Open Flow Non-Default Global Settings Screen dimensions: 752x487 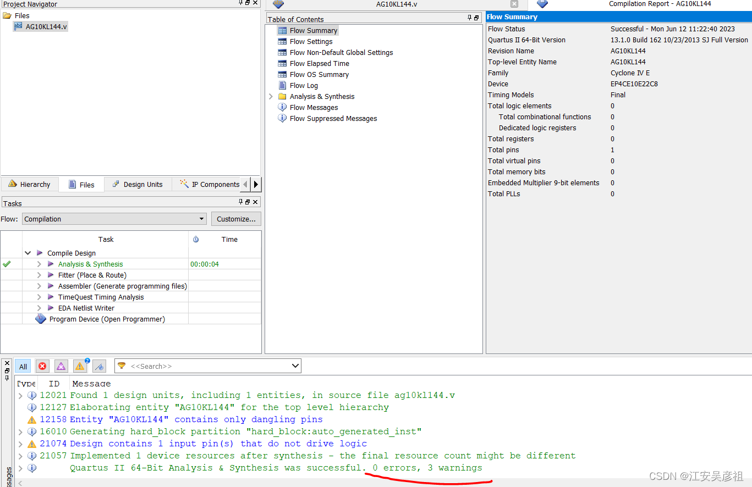tap(341, 53)
